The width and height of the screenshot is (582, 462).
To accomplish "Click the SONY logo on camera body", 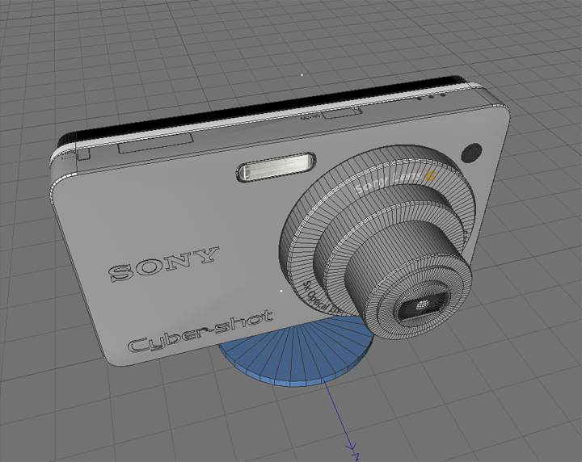I will [x=163, y=263].
